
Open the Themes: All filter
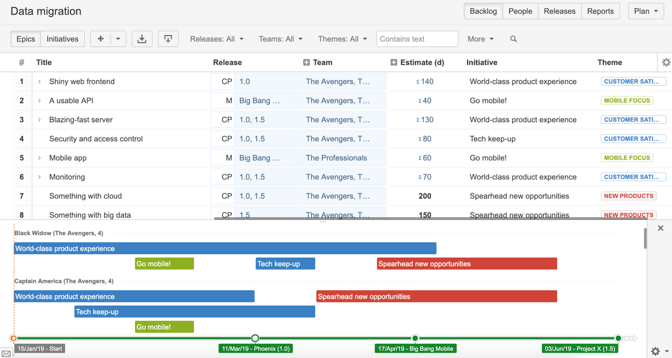point(343,39)
